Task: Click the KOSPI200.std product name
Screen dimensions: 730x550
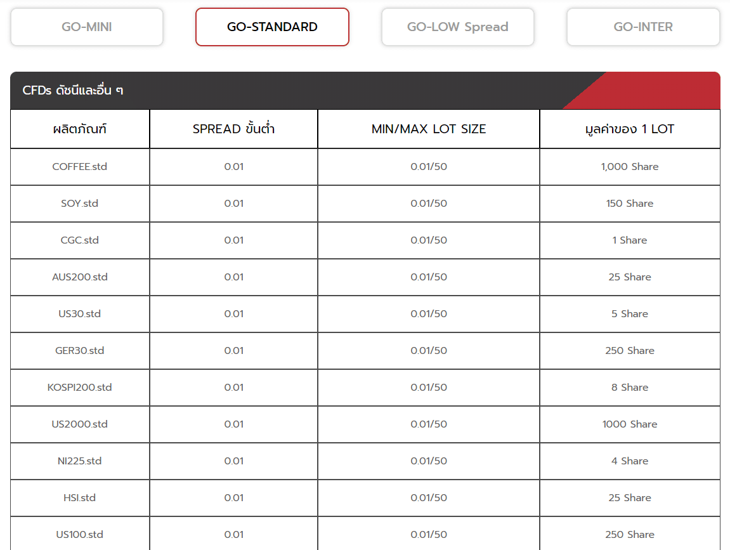Action: pos(80,388)
